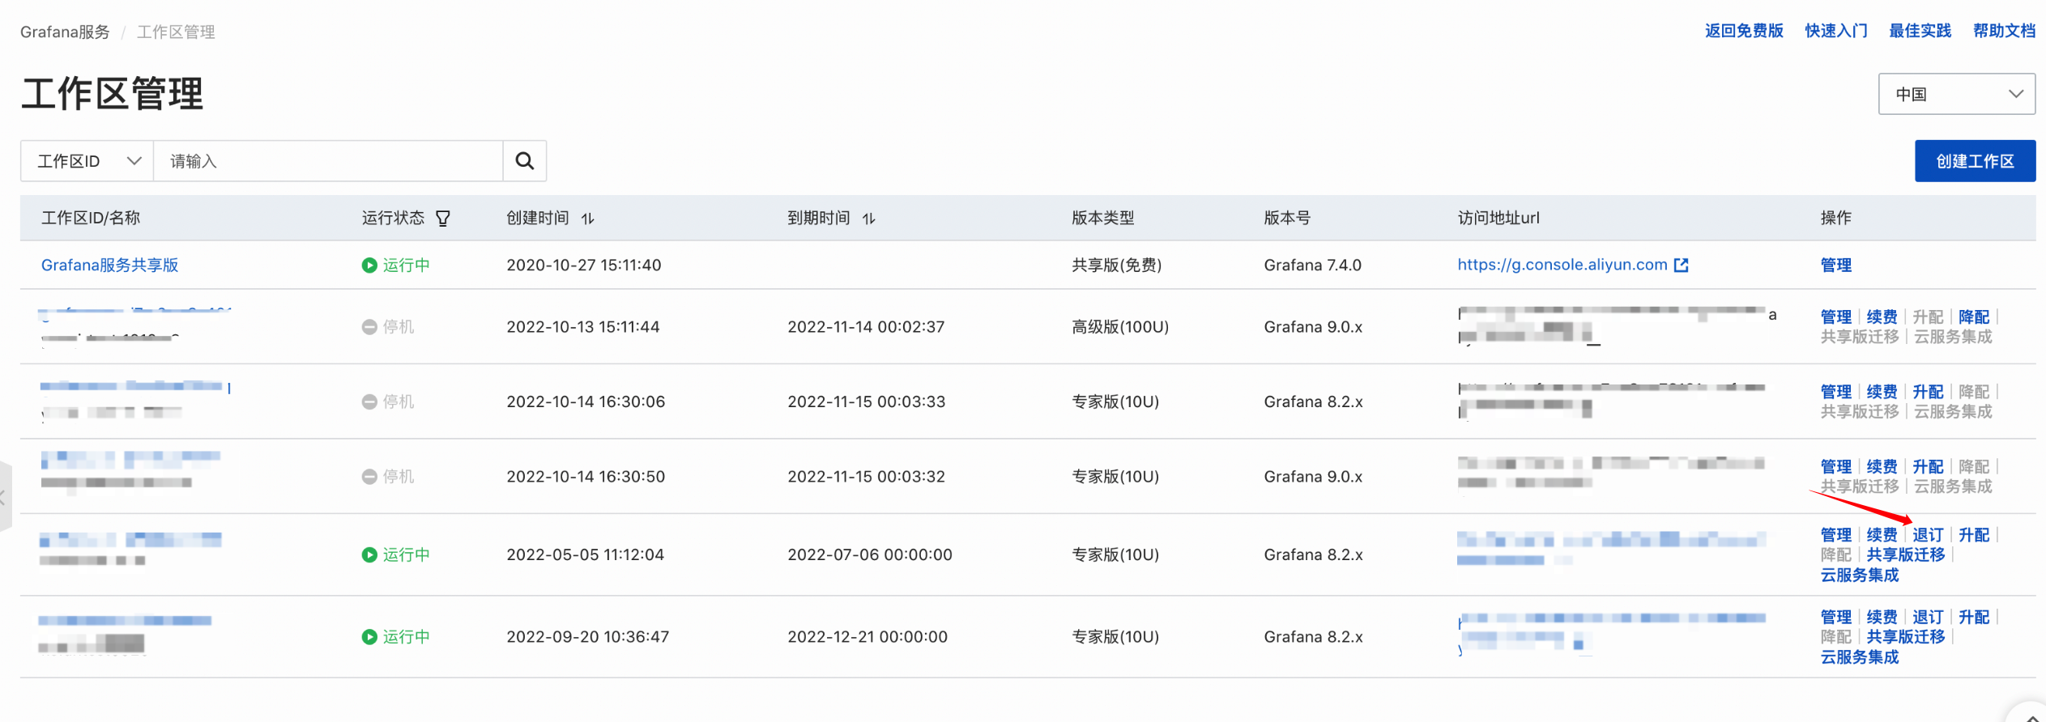The height and width of the screenshot is (722, 2046).
Task: Click 升配 in the 2022-10-14 16:30:50 row
Action: [1929, 467]
